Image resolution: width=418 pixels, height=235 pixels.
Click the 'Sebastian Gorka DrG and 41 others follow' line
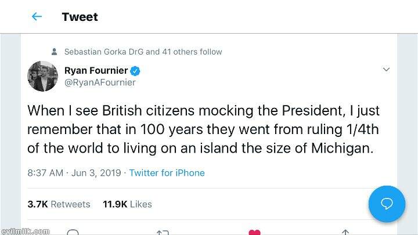[143, 52]
